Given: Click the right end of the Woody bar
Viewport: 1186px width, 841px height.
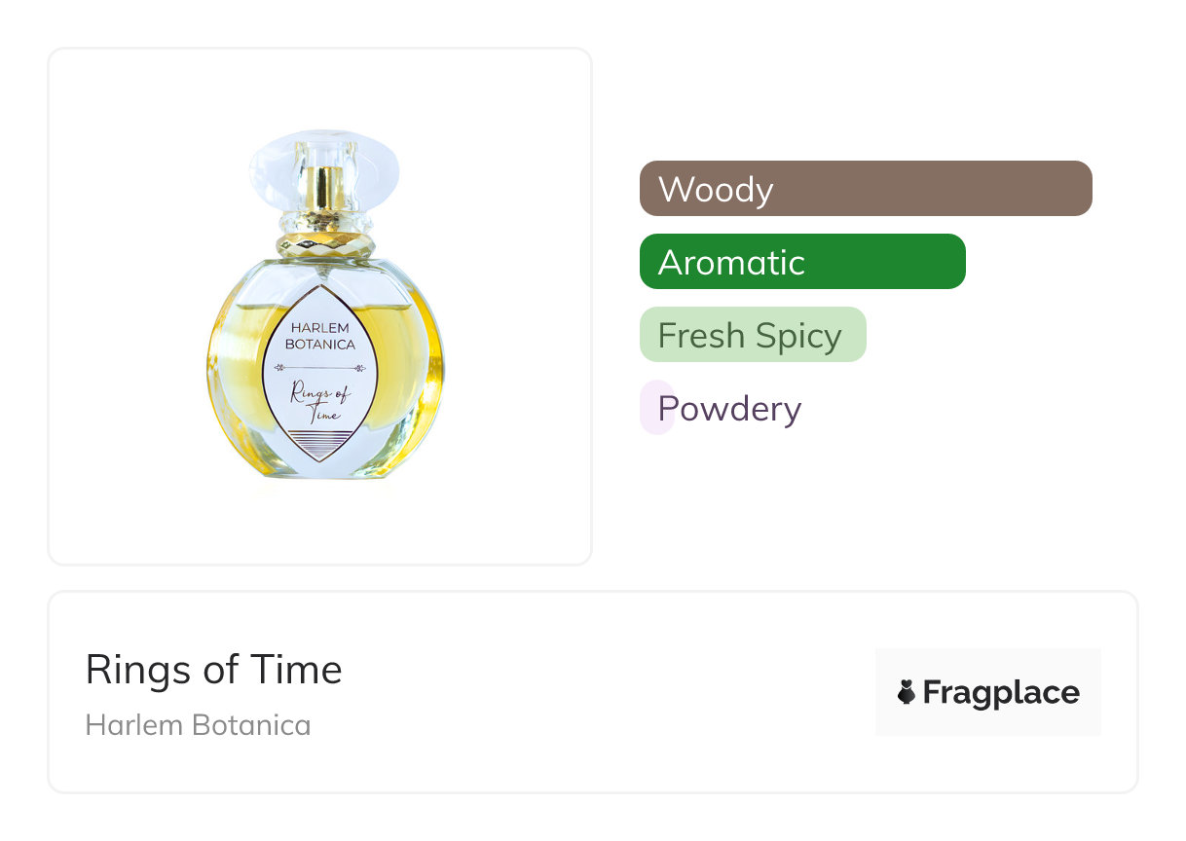Looking at the screenshot, I should click(x=1079, y=188).
